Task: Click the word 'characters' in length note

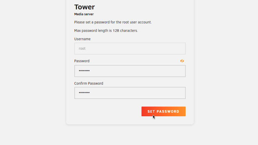Action: (129, 31)
